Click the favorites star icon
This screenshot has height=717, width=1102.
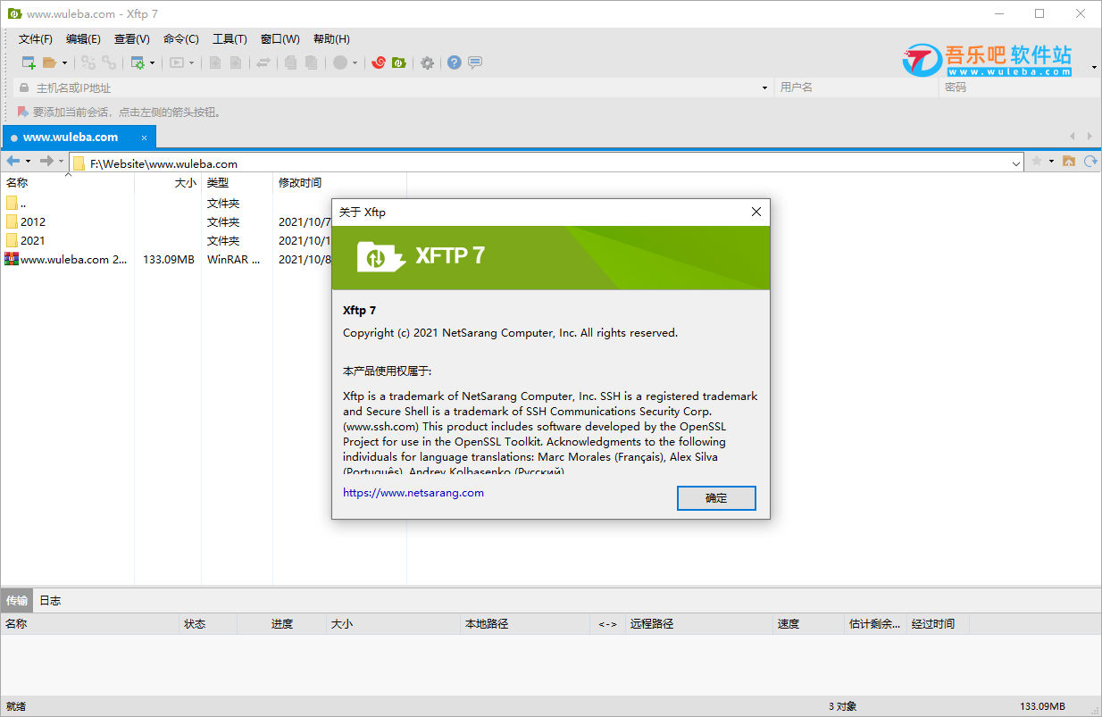[1037, 162]
